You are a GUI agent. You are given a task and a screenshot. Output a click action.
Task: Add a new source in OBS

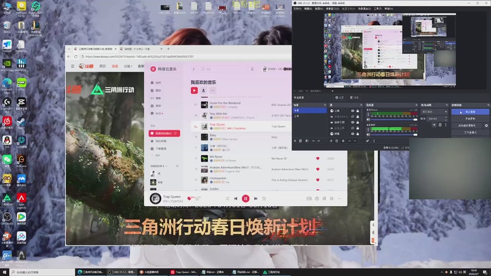pyautogui.click(x=331, y=141)
